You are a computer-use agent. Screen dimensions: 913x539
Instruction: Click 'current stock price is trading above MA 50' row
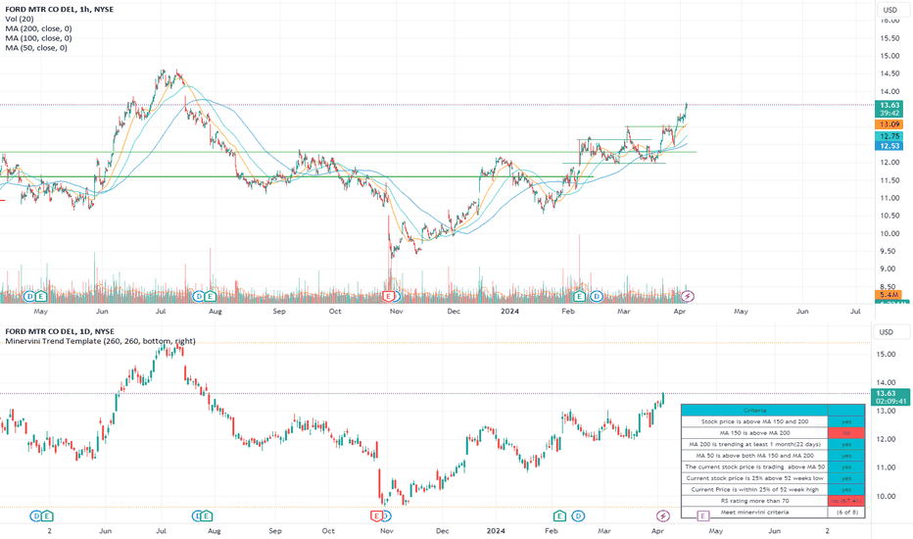[754, 466]
